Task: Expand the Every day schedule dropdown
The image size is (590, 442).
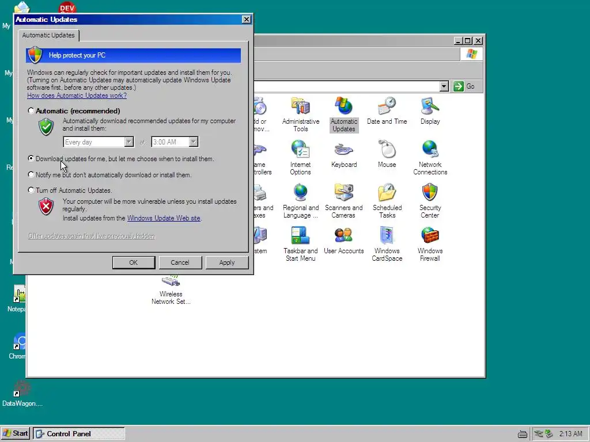Action: pyautogui.click(x=128, y=142)
